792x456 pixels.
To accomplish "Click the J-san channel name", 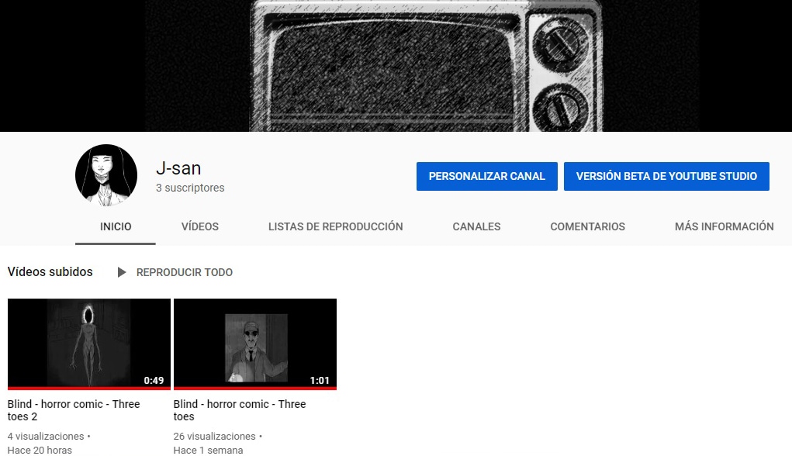I will tap(178, 168).
